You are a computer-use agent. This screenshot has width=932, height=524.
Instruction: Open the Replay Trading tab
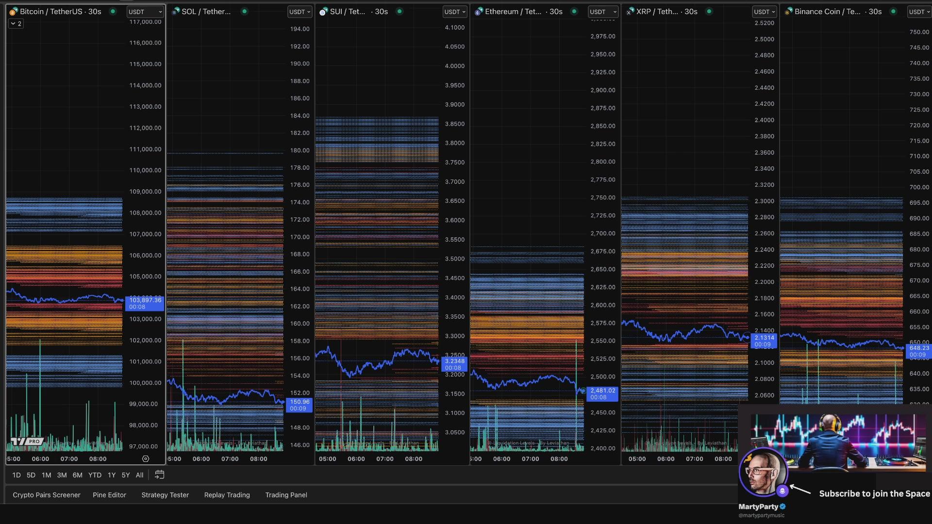point(227,495)
